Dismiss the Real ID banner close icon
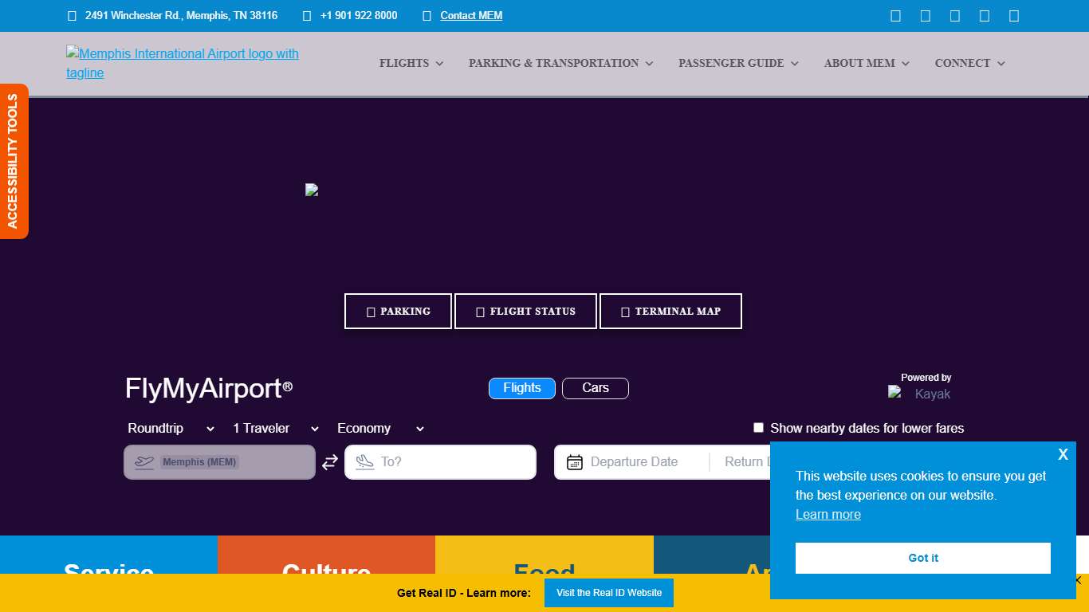Viewport: 1089px width, 612px height. pyautogui.click(x=1078, y=581)
